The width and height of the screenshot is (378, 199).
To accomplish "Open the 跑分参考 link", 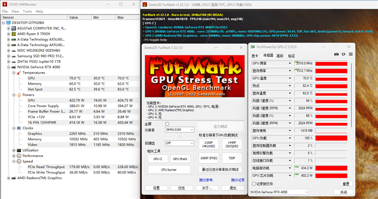I will 206,180.
